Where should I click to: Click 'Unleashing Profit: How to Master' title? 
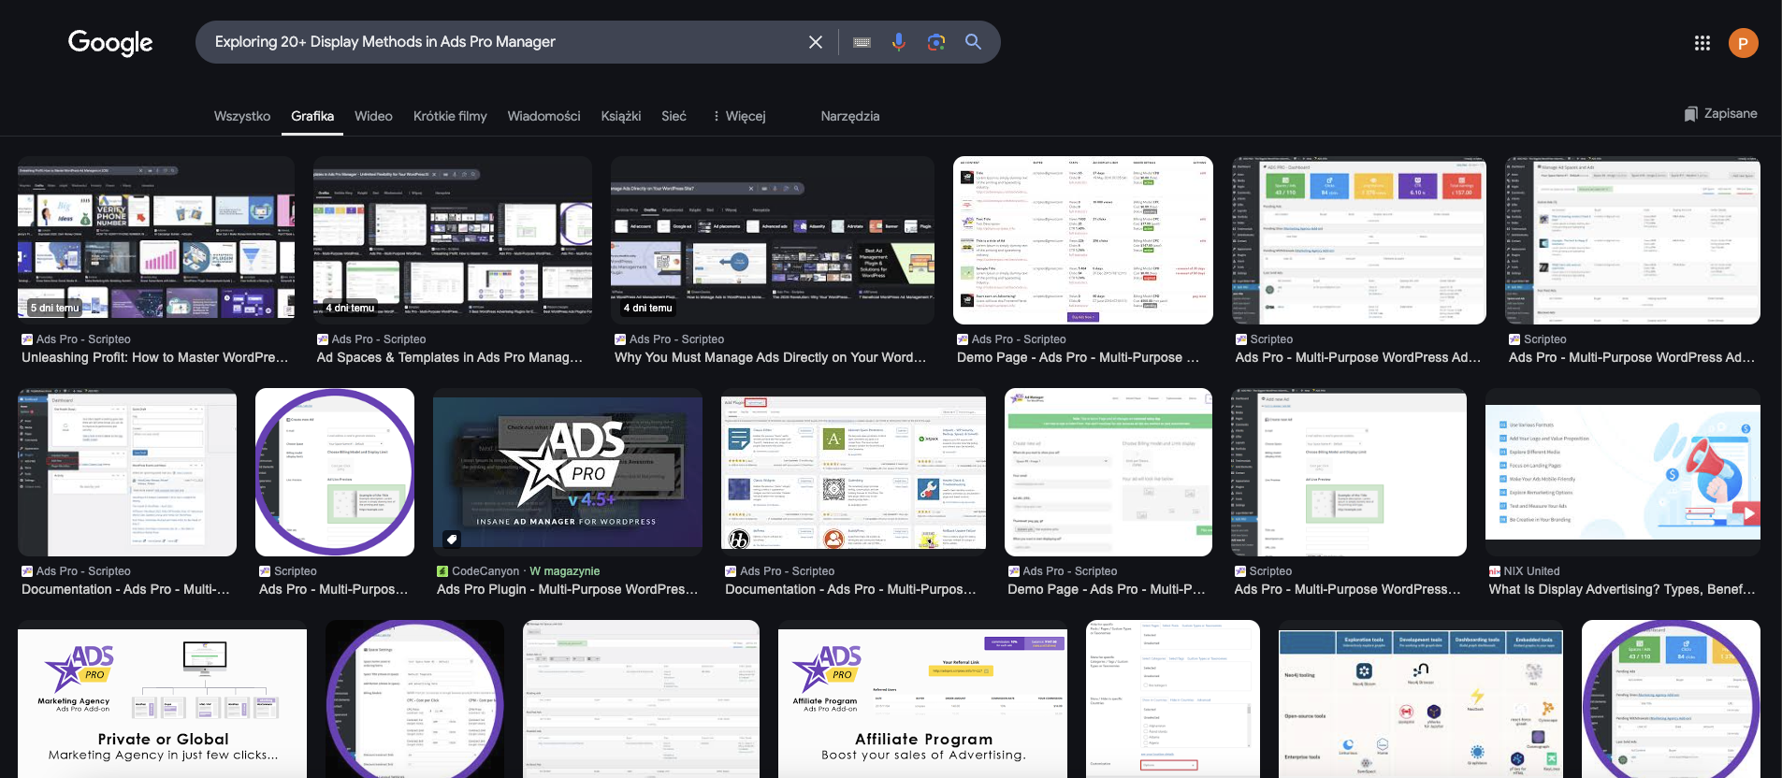[x=155, y=357]
